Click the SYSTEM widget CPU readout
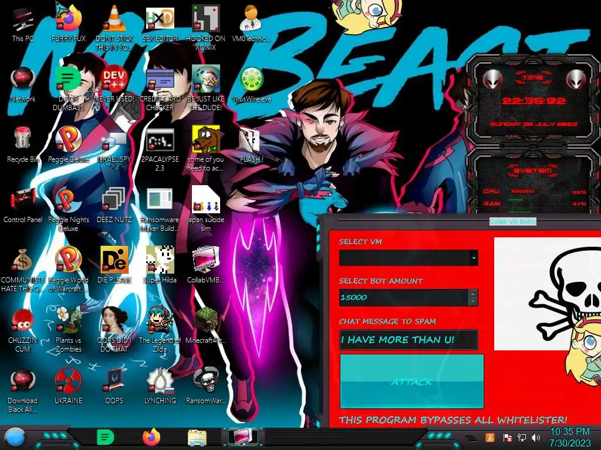The image size is (601, 450). (x=535, y=192)
